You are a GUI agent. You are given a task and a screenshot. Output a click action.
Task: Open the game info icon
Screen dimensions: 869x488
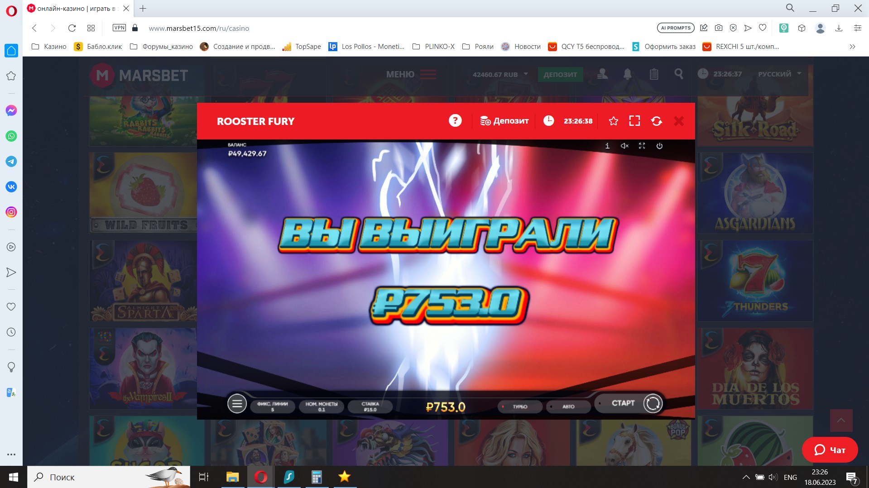pyautogui.click(x=607, y=146)
